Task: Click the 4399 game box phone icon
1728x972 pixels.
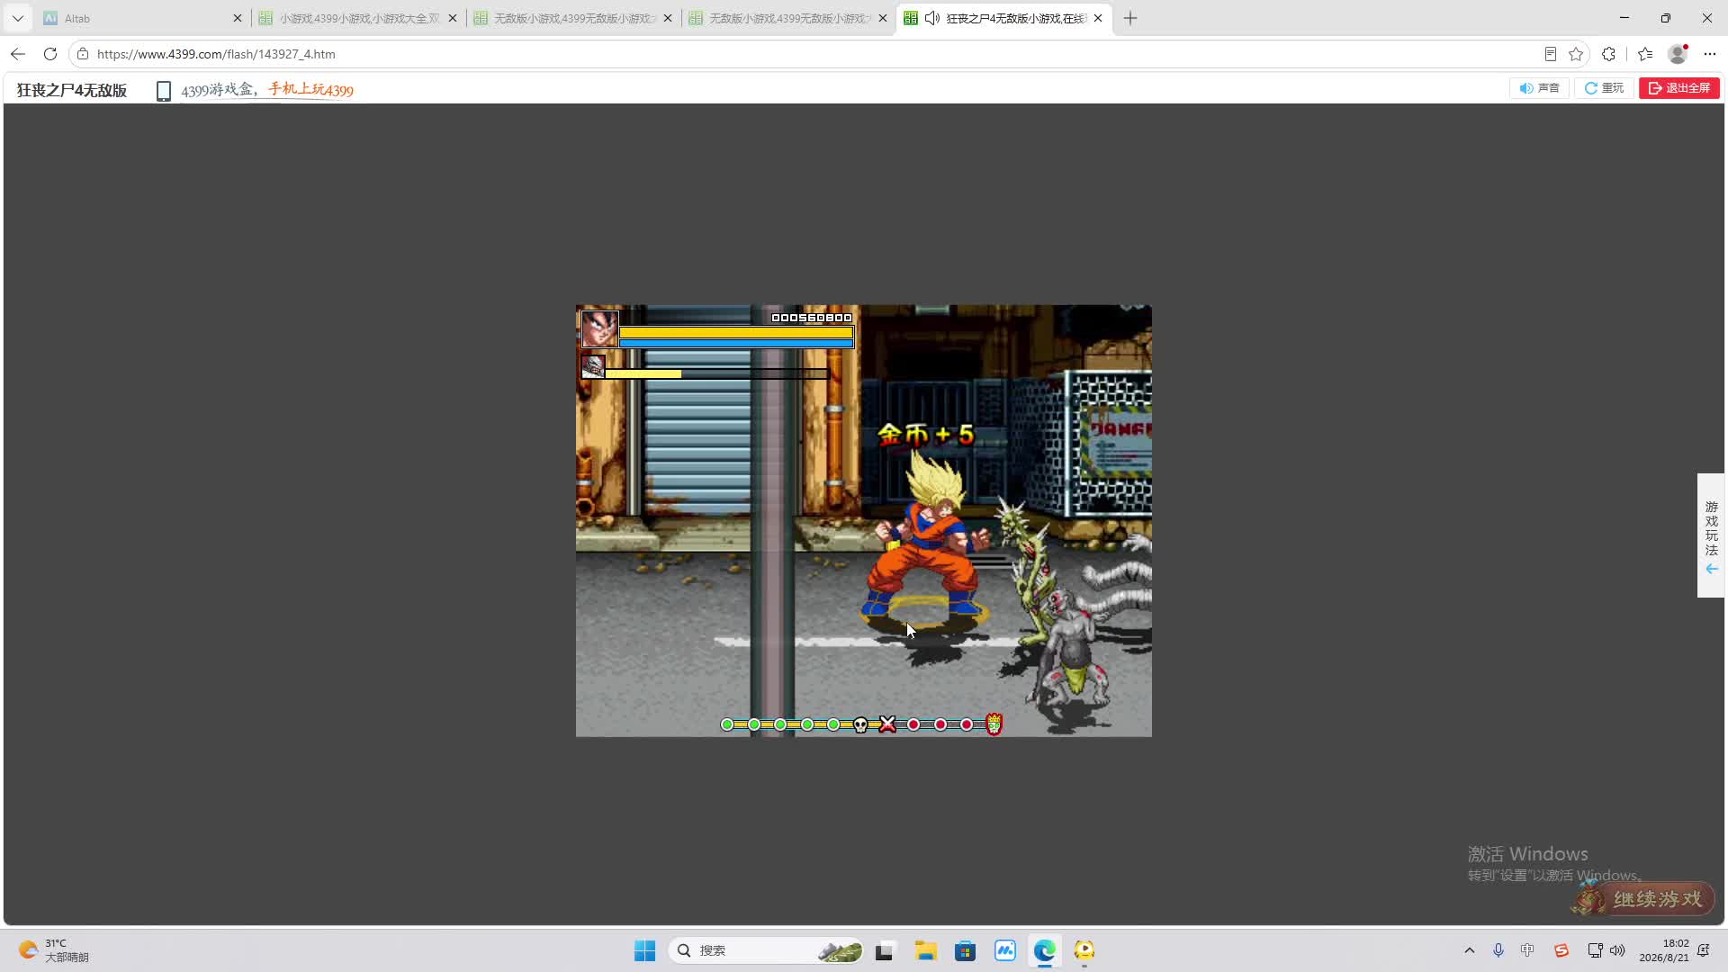Action: point(163,91)
